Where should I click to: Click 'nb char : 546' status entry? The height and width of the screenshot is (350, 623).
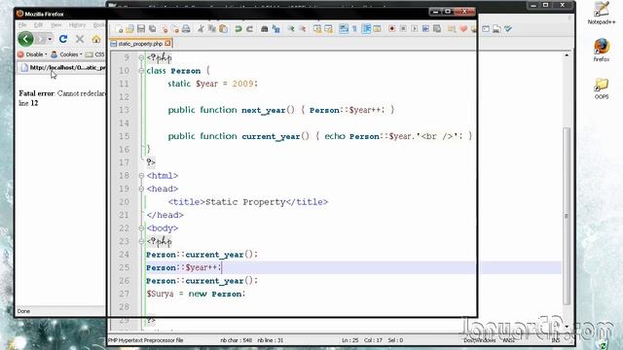point(236,340)
